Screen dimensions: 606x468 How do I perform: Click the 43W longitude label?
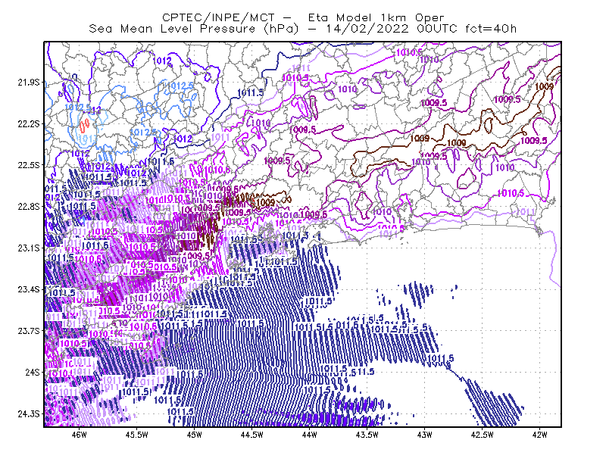point(425,435)
